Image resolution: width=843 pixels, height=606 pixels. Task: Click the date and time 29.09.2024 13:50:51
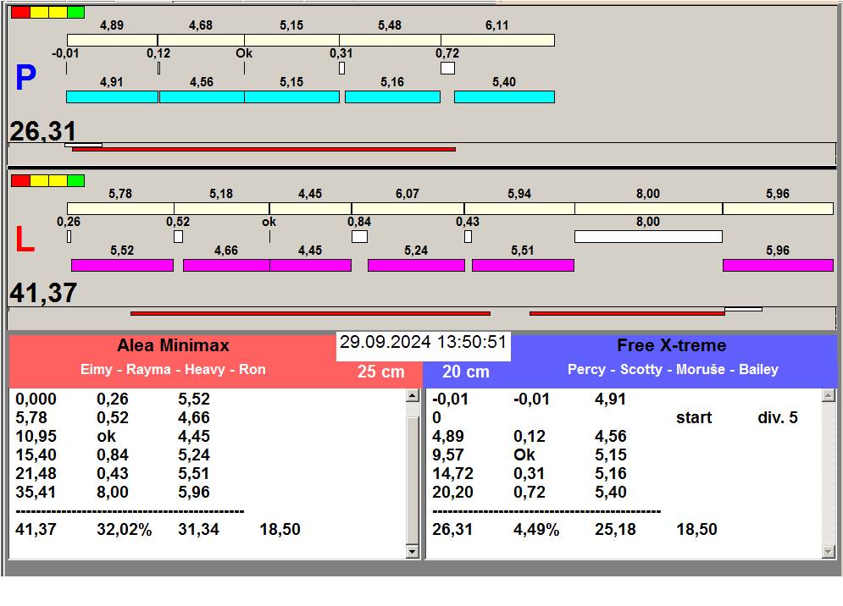(x=423, y=342)
